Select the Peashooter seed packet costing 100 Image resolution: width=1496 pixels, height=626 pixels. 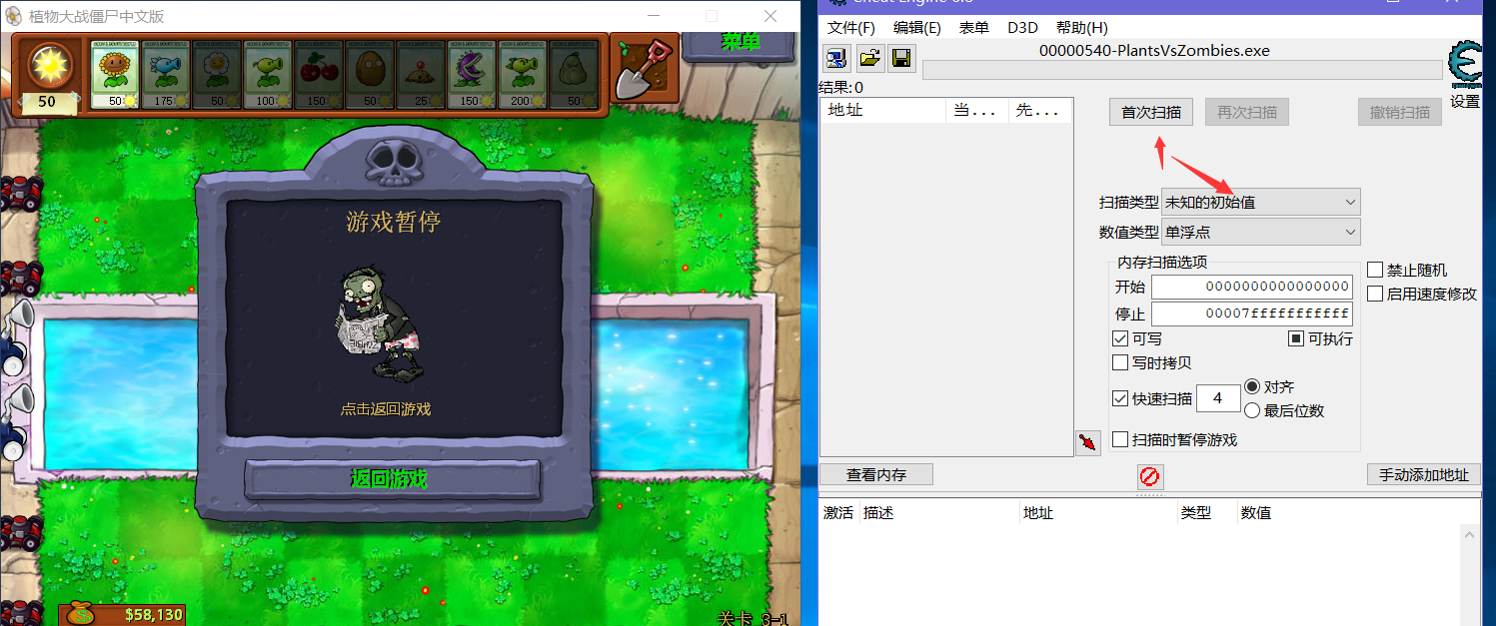[268, 75]
